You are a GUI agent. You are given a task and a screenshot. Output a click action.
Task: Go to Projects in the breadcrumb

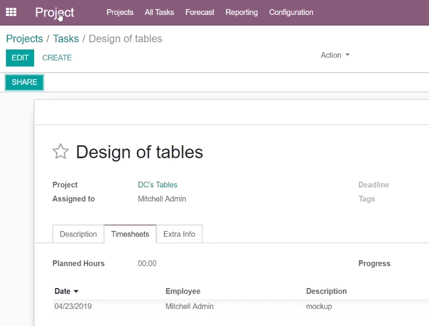[x=25, y=39]
